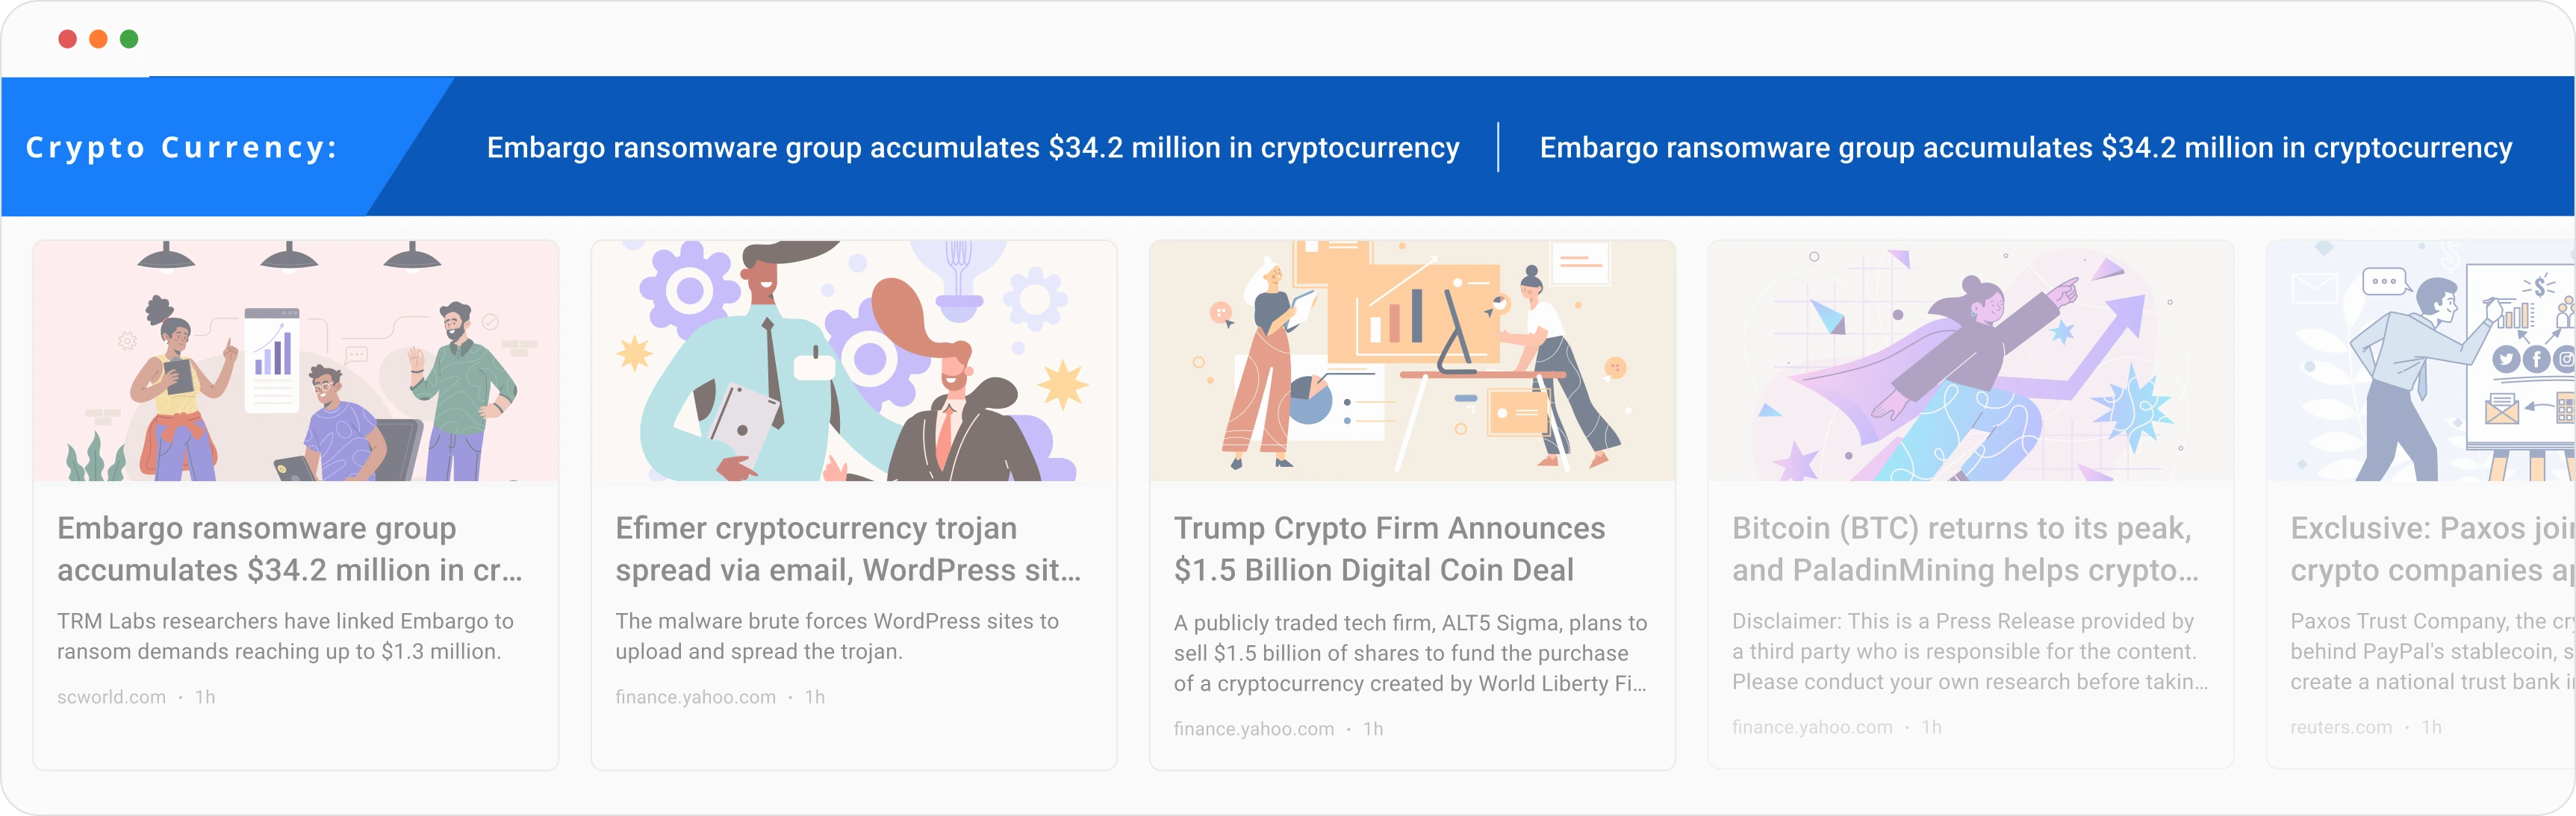This screenshot has height=816, width=2576.
Task: Open "Bitcoin (BTC) returns to its peak" headline
Action: coord(1965,548)
